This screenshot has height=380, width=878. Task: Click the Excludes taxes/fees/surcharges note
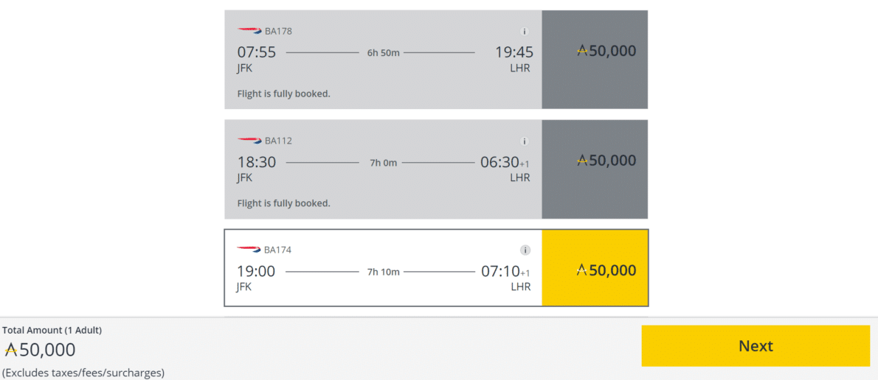(83, 372)
